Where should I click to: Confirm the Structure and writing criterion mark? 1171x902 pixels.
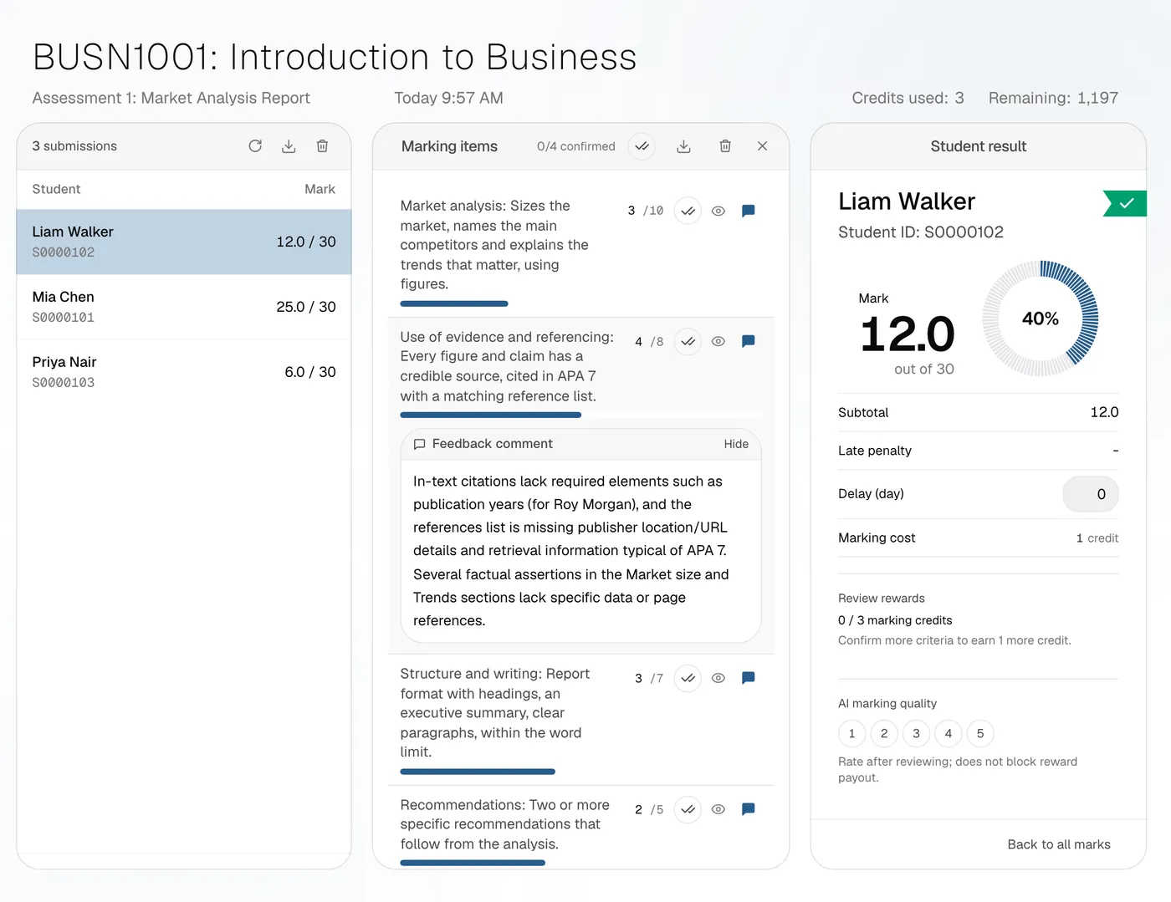pos(688,678)
